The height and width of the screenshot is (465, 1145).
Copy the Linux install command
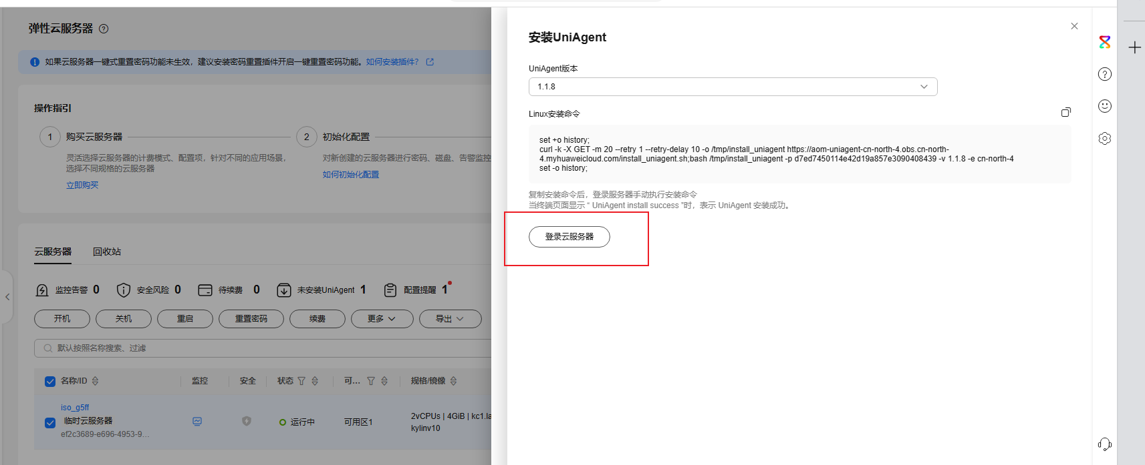pyautogui.click(x=1065, y=113)
